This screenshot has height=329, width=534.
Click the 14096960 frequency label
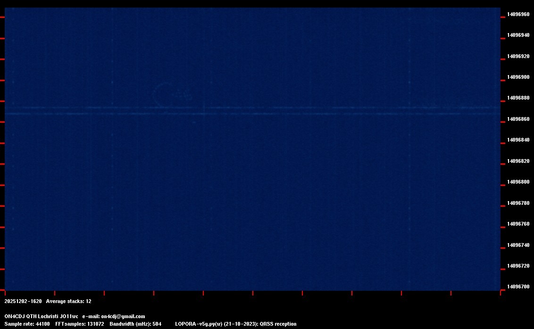[x=518, y=14]
